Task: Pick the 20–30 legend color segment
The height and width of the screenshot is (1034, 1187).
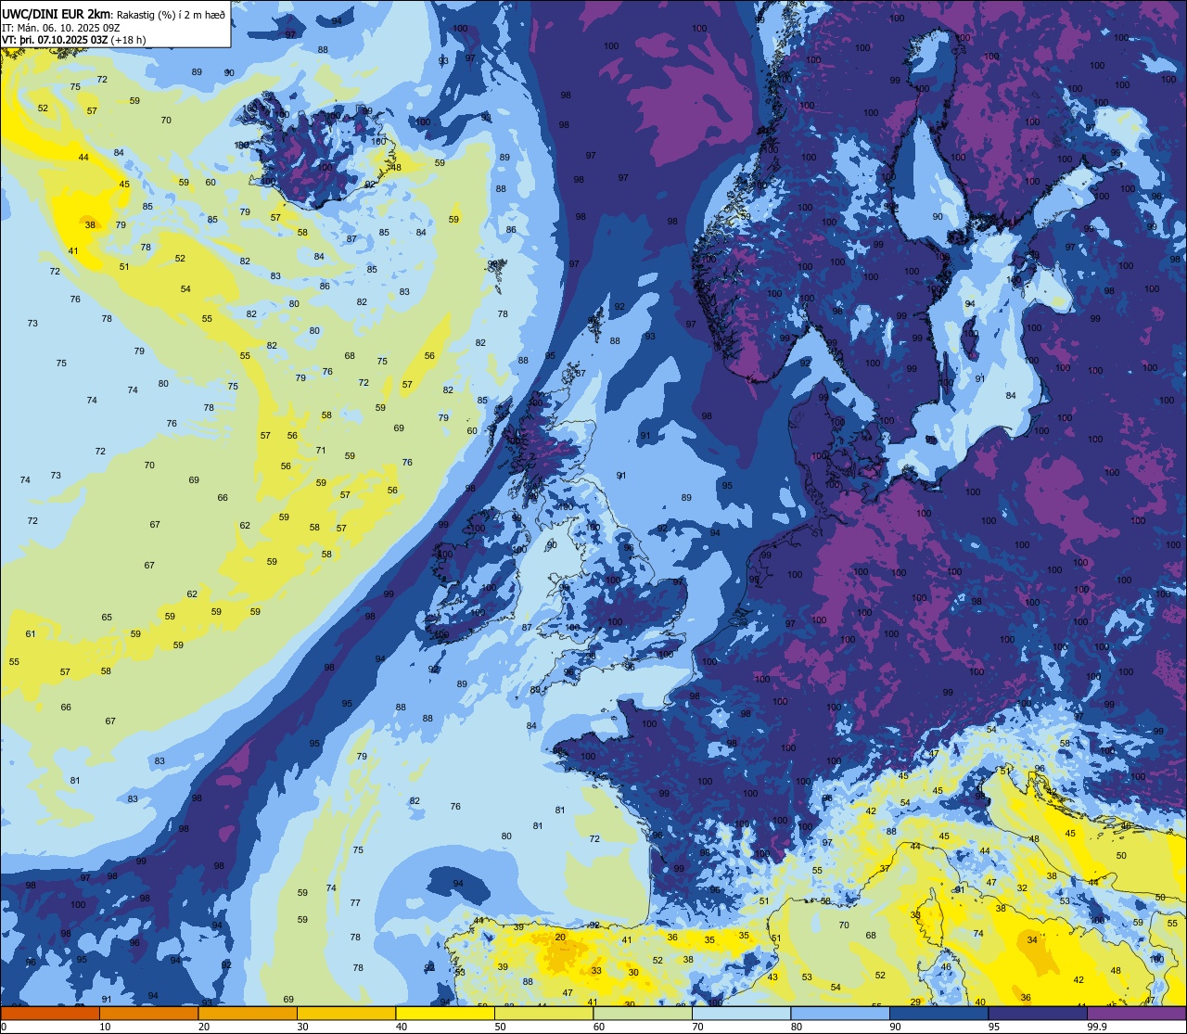Action: (248, 1013)
